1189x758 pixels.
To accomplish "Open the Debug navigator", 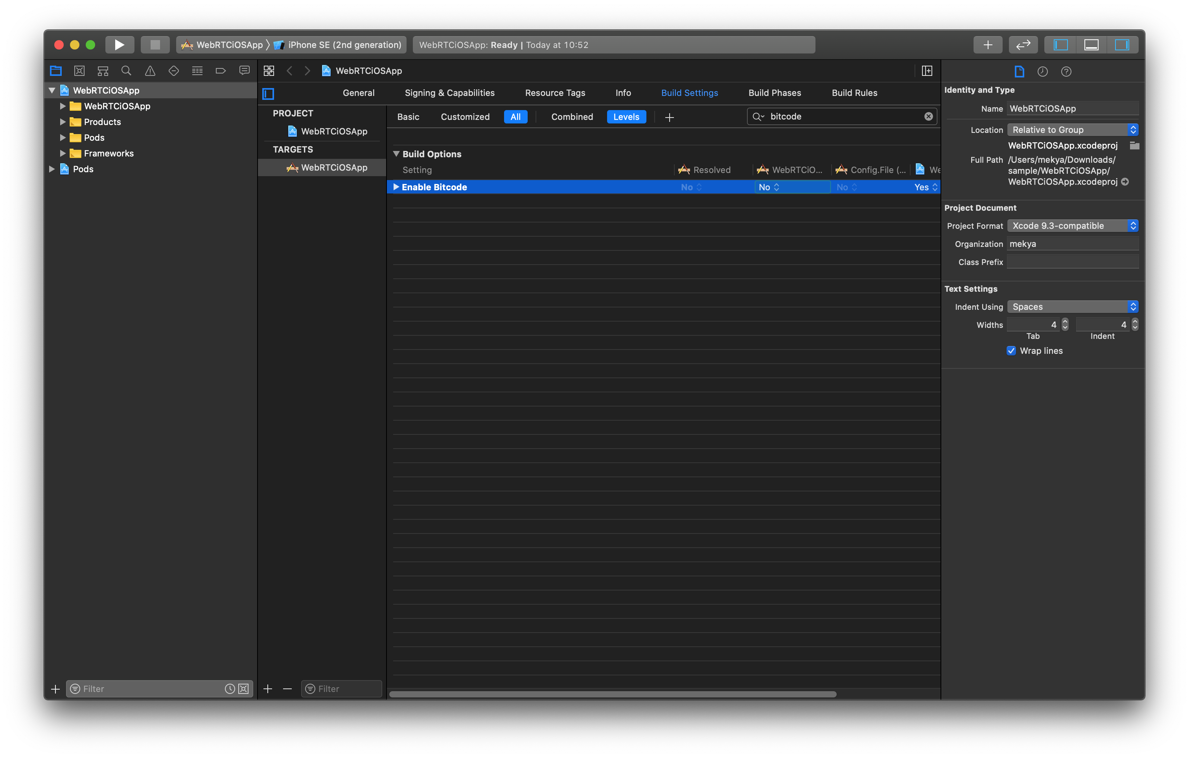I will point(197,71).
